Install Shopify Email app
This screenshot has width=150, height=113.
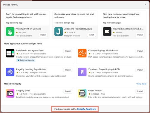pyautogui.click(x=68, y=91)
